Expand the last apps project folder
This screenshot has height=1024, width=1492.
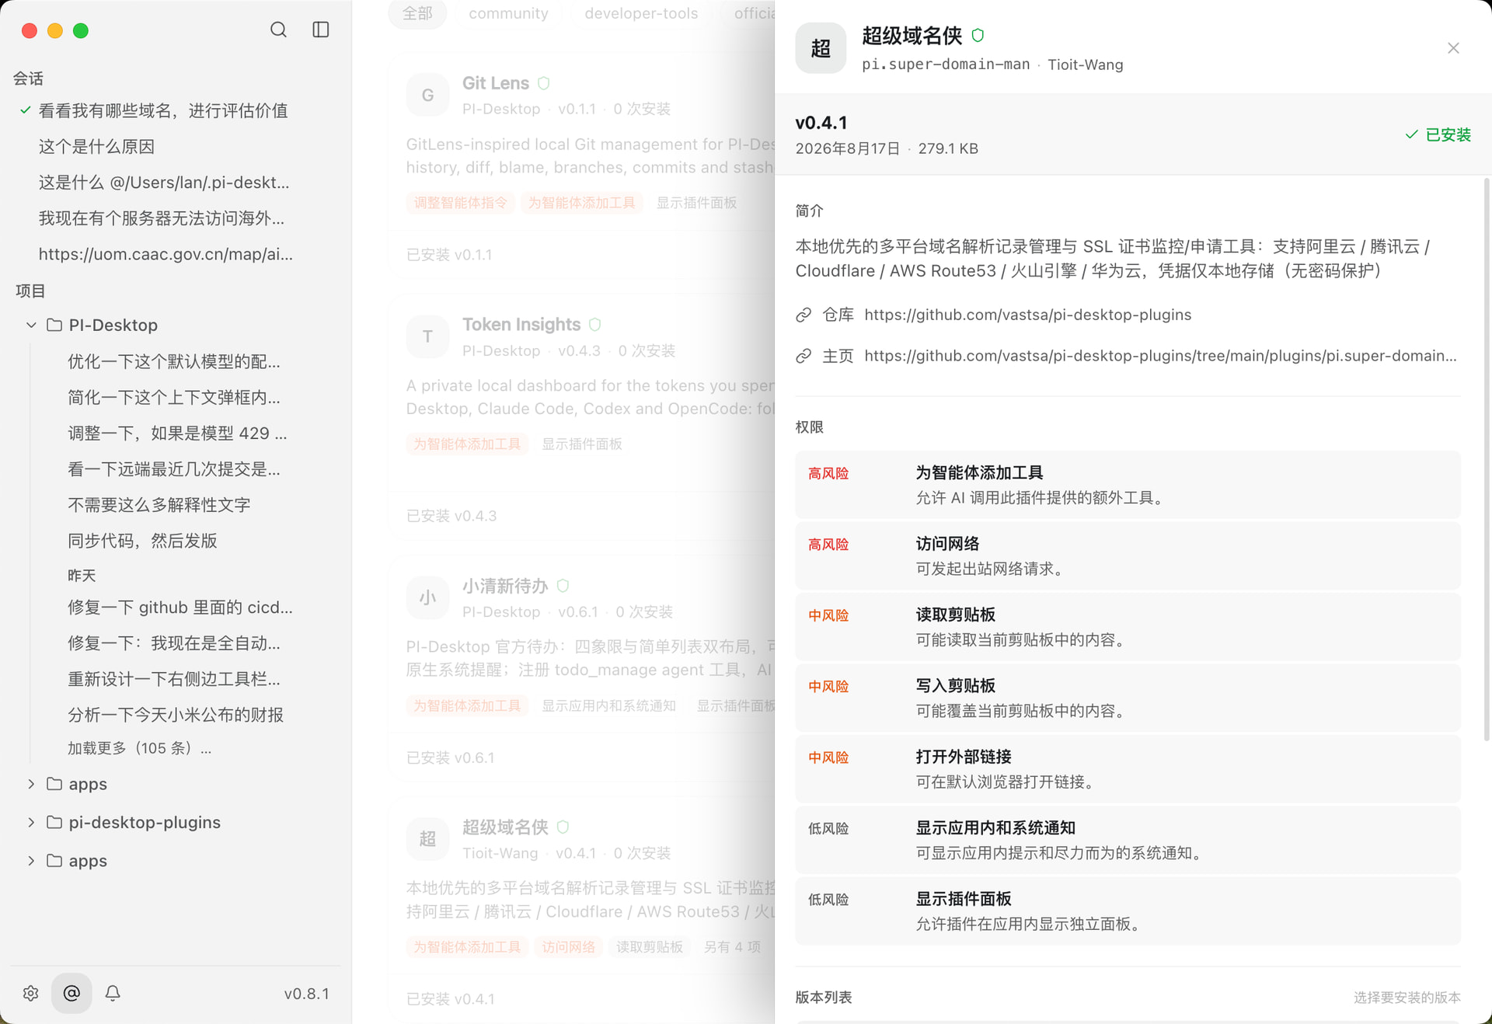click(x=31, y=861)
